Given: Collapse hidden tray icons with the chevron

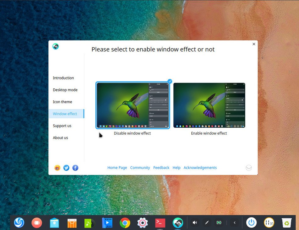Looking at the screenshot, I should tap(234, 222).
